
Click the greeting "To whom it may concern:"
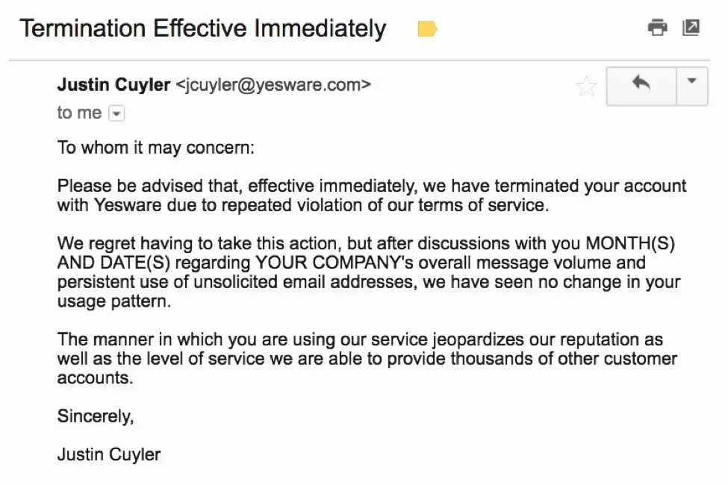pyautogui.click(x=156, y=148)
